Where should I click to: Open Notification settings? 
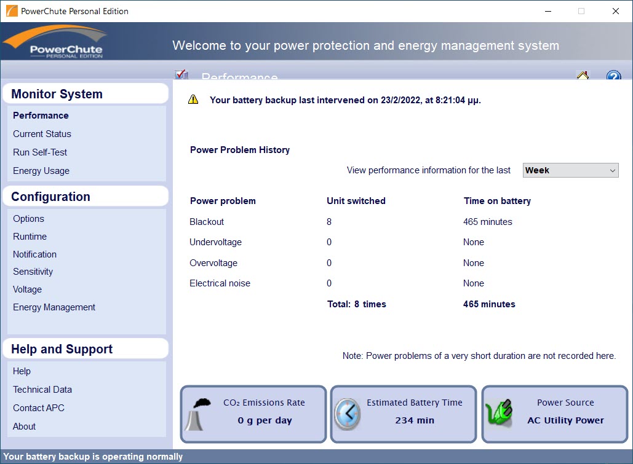click(x=34, y=254)
